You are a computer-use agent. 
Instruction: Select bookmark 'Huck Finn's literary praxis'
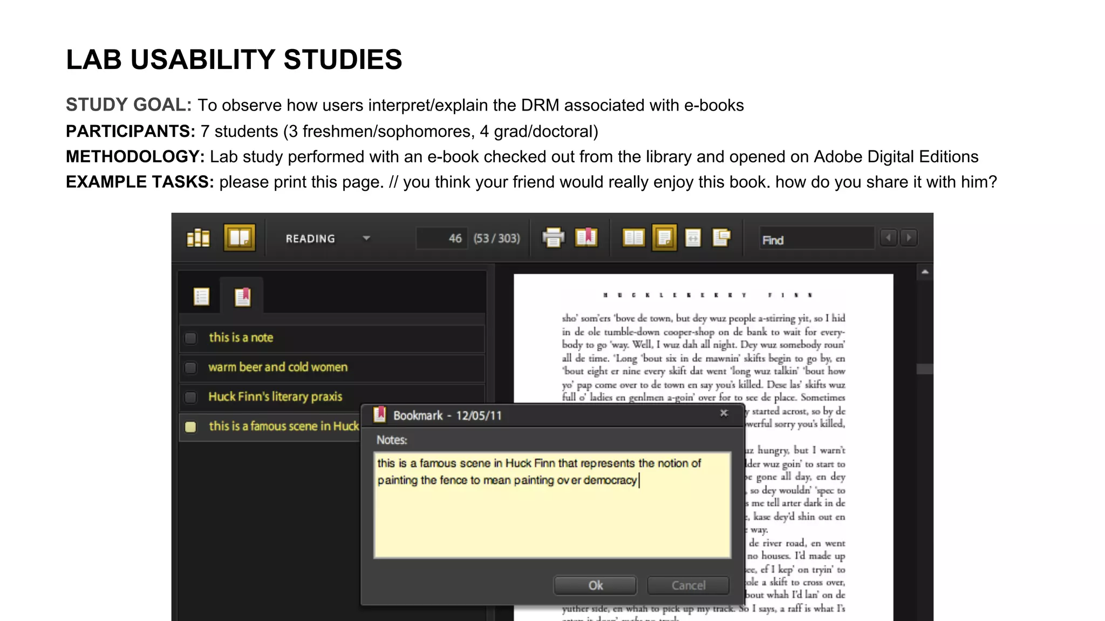pos(332,397)
